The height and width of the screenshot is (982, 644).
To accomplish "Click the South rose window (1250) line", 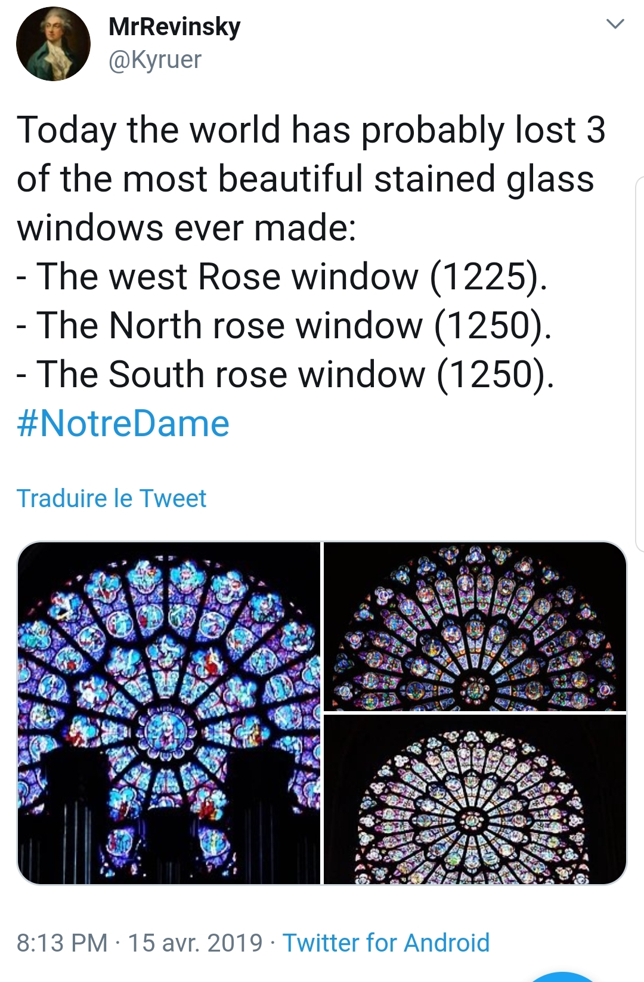I will pyautogui.click(x=285, y=375).
